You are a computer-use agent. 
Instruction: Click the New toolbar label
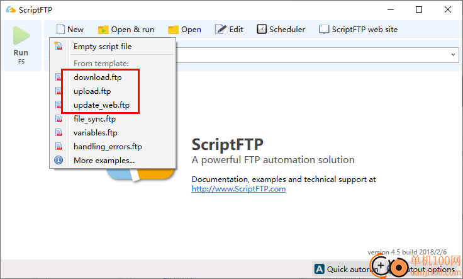coord(75,30)
